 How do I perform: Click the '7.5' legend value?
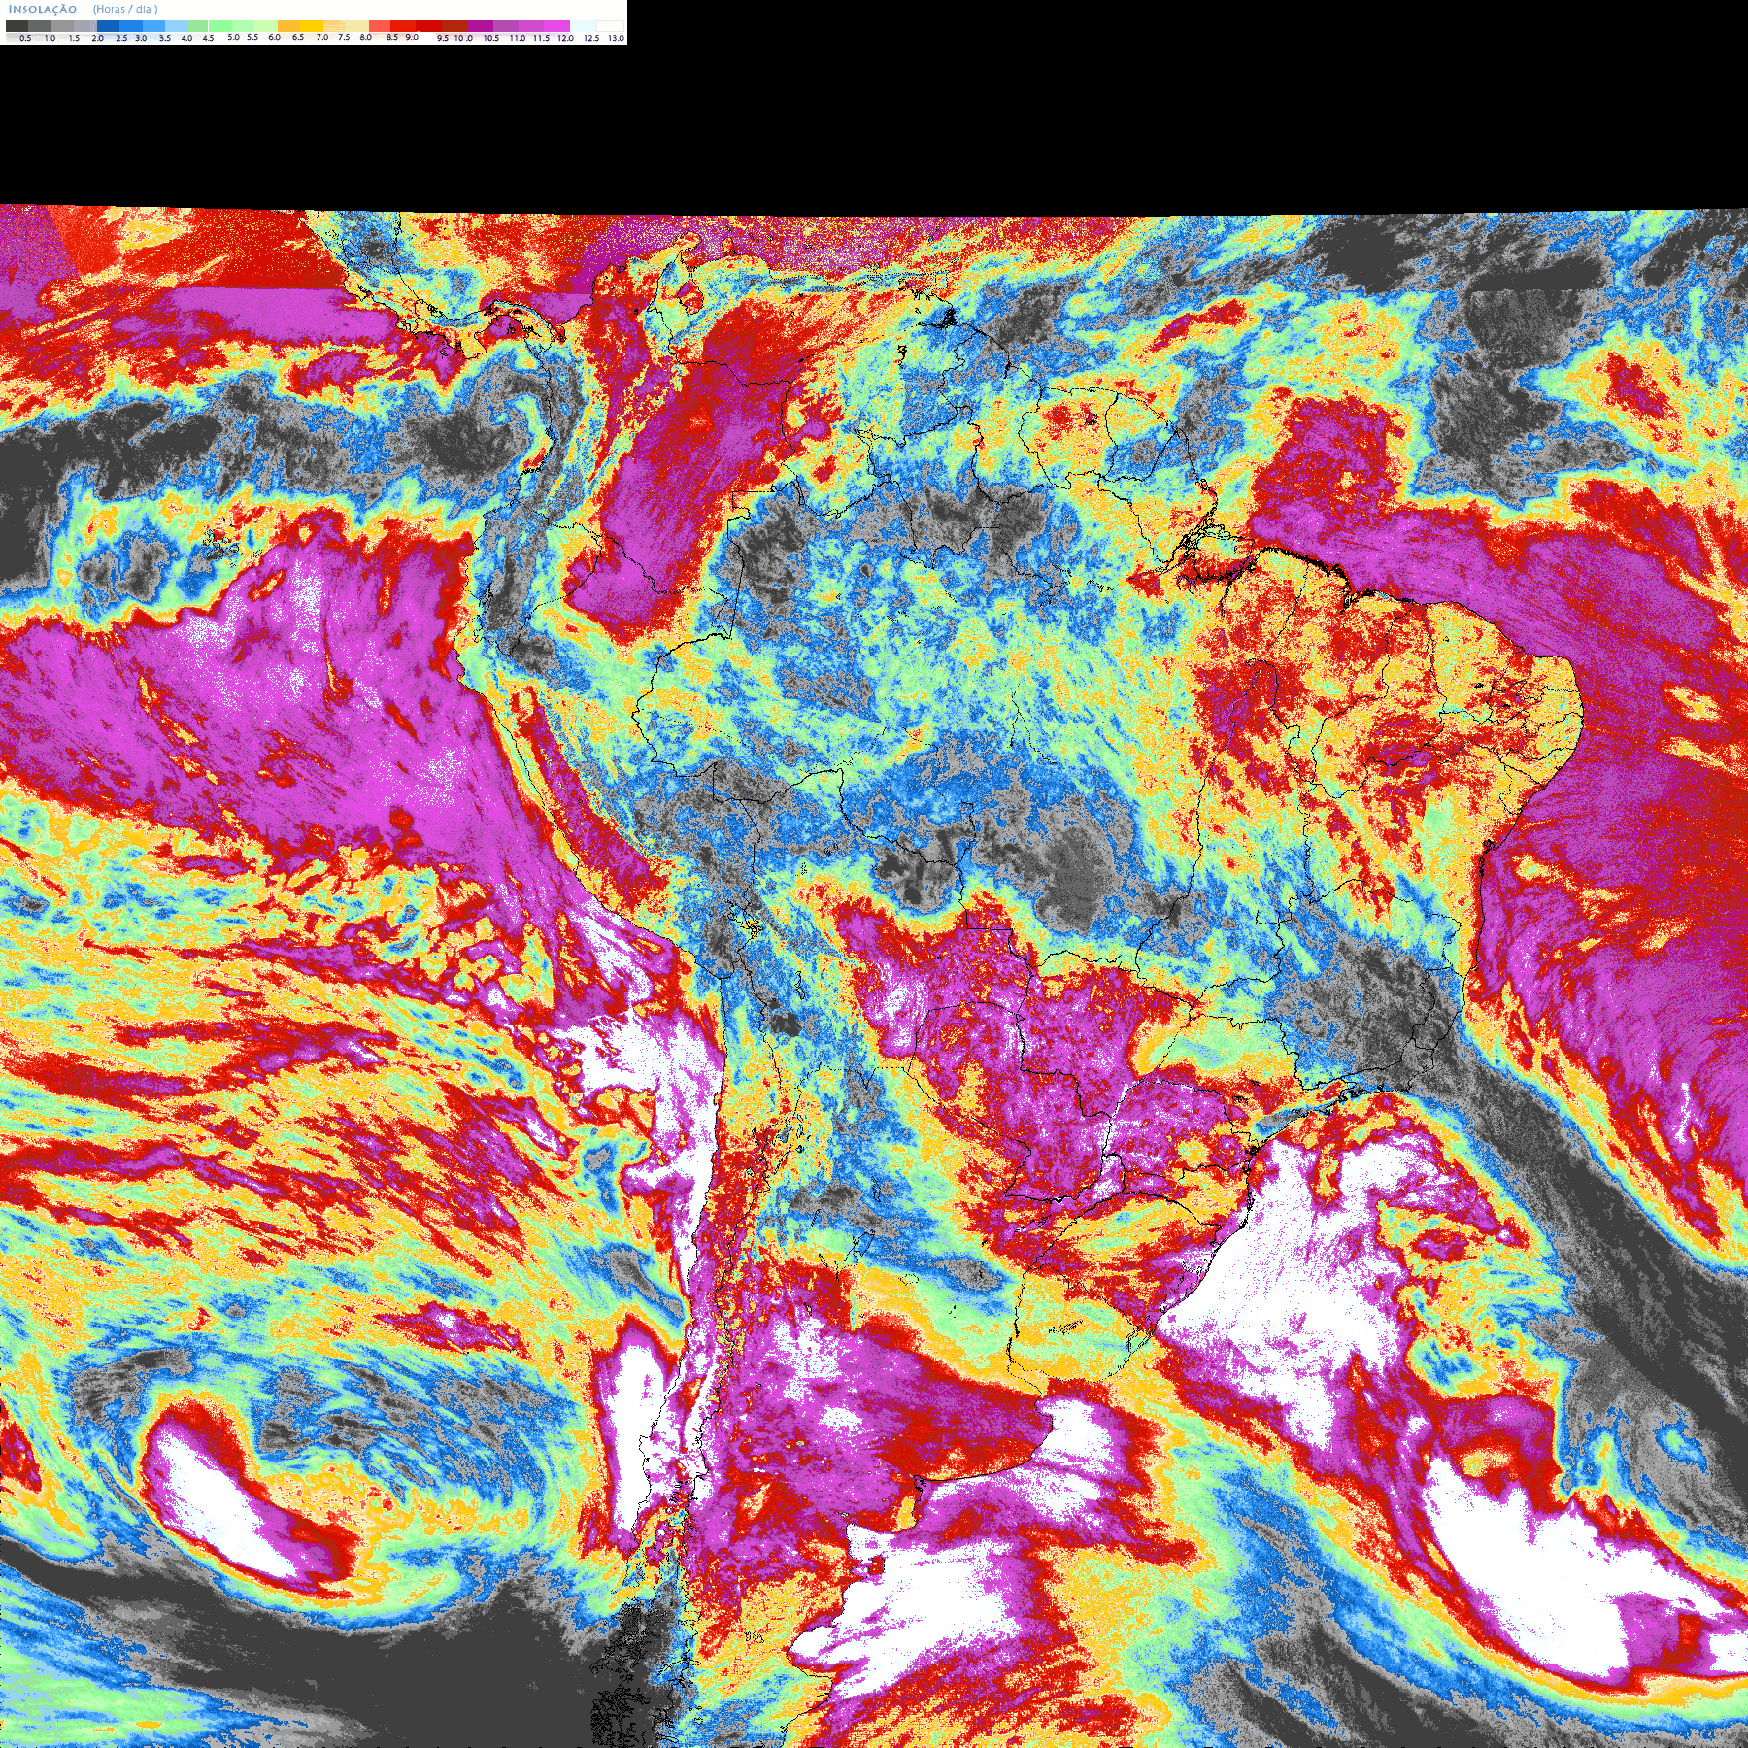point(344,37)
